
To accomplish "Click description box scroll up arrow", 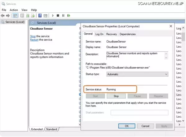I will coord(166,54).
